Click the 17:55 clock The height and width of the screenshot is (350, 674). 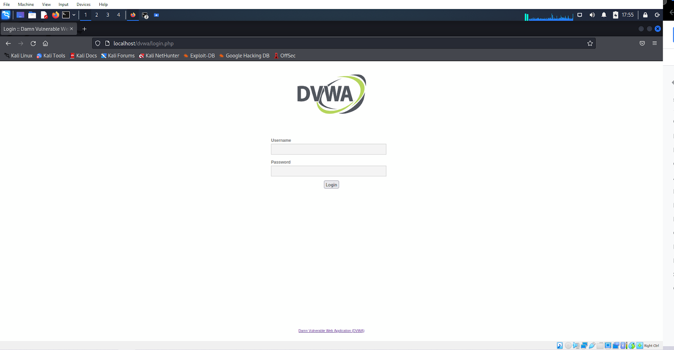point(628,15)
